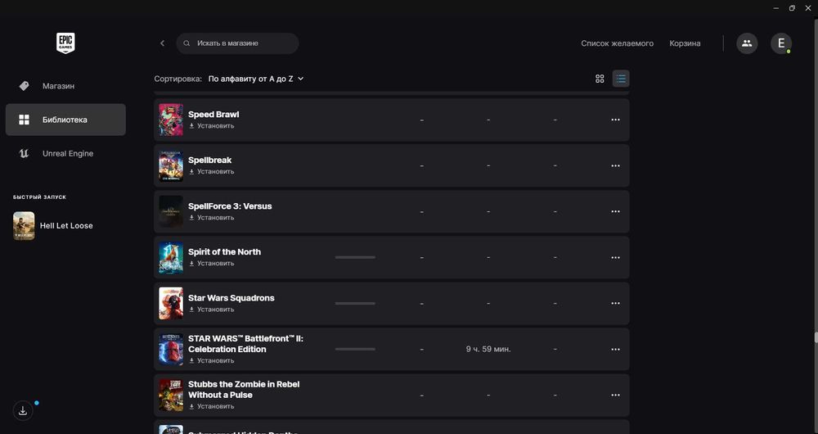Image resolution: width=818 pixels, height=434 pixels.
Task: Switch library to list view
Action: pos(621,79)
